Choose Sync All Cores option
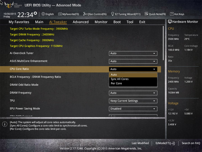The image size is (202, 152). coord(133,79)
